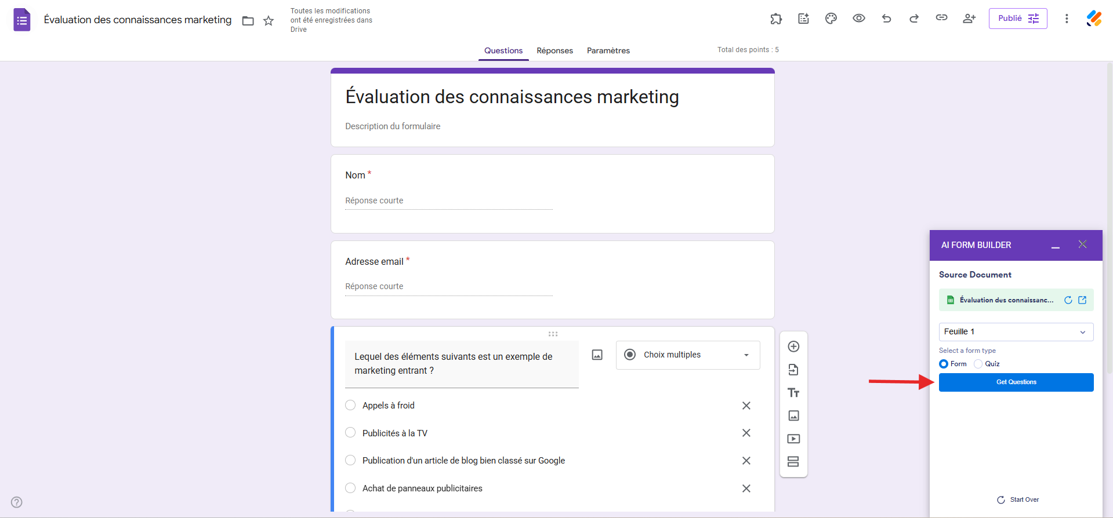Image resolution: width=1113 pixels, height=518 pixels.
Task: Click the redo arrow icon
Action: pos(914,19)
